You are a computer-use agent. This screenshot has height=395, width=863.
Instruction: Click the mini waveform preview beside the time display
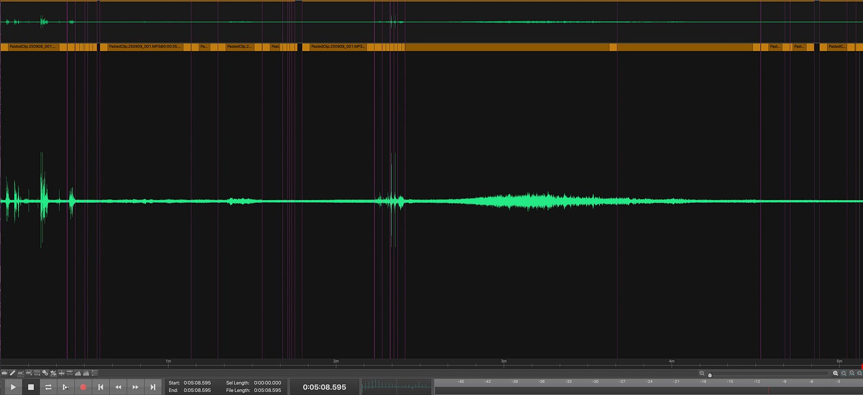click(397, 387)
